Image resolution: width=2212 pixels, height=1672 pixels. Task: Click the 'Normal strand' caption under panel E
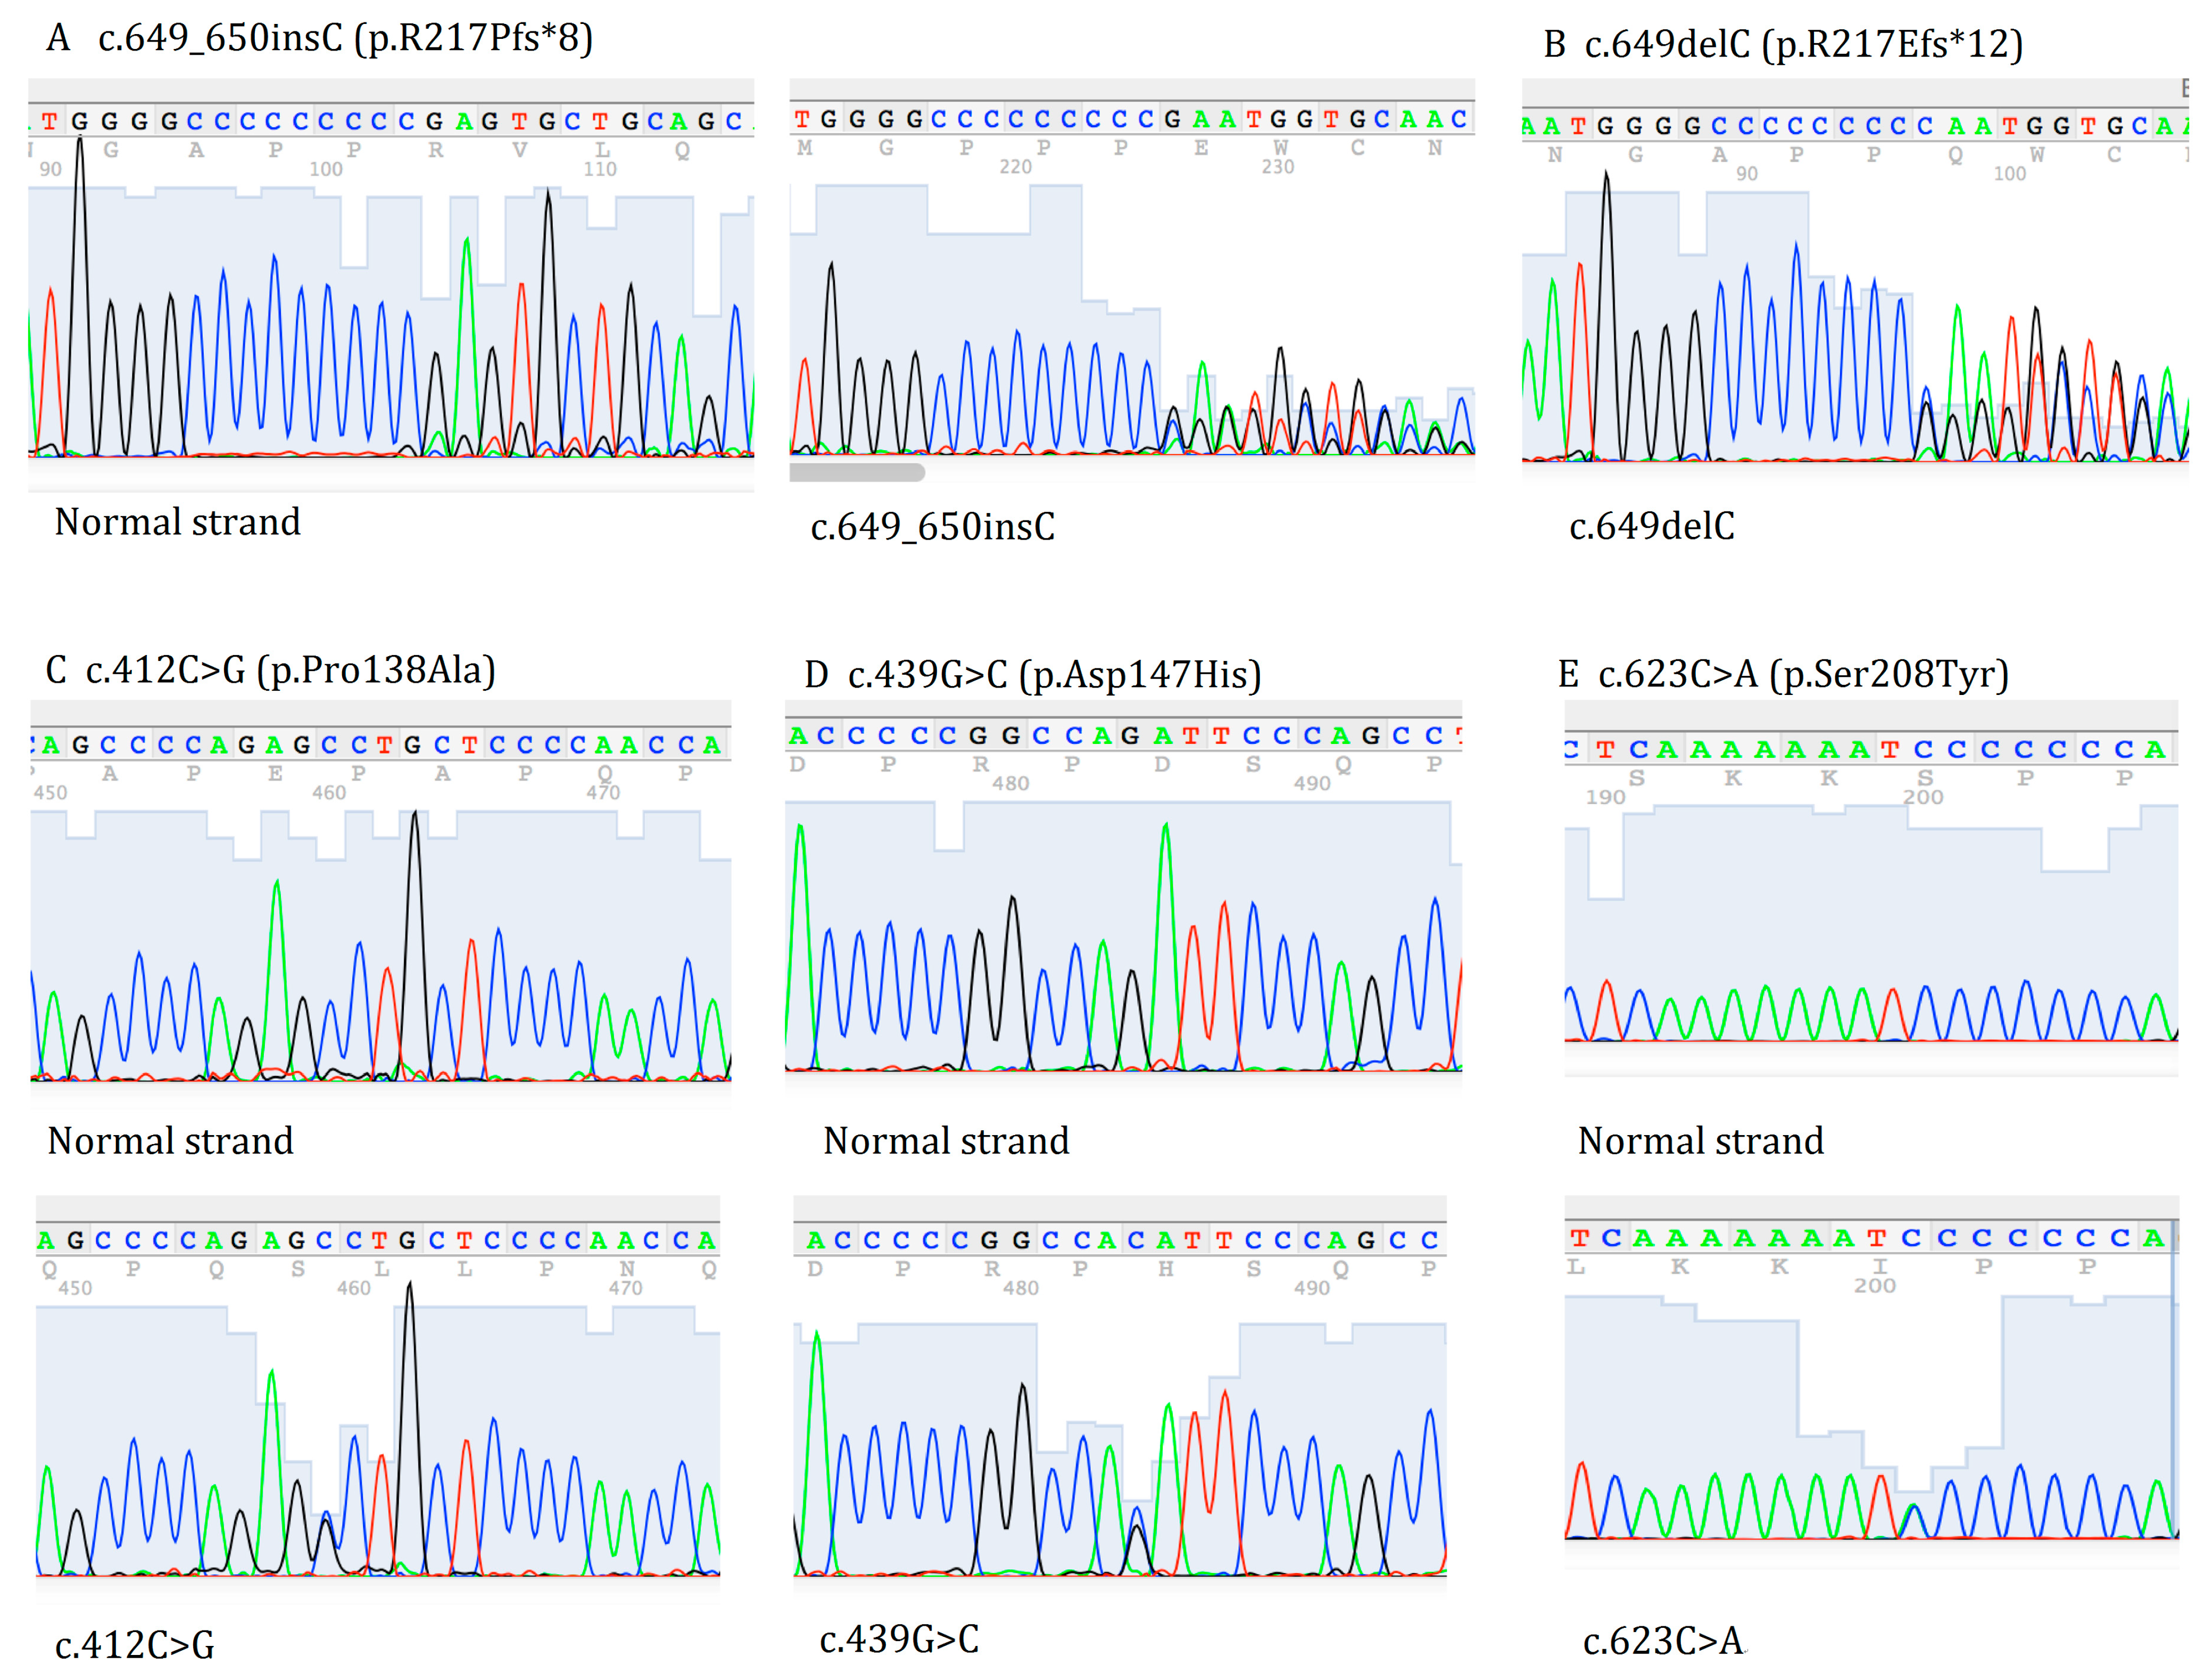(1701, 1141)
